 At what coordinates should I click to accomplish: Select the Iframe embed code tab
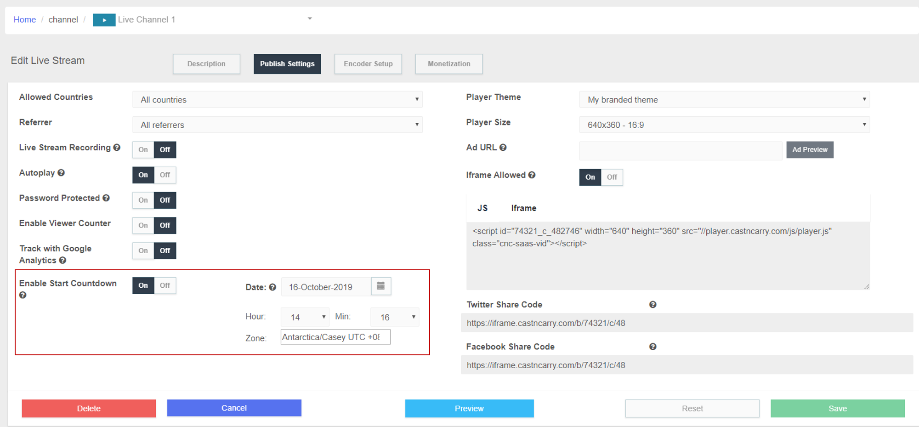[x=524, y=208]
